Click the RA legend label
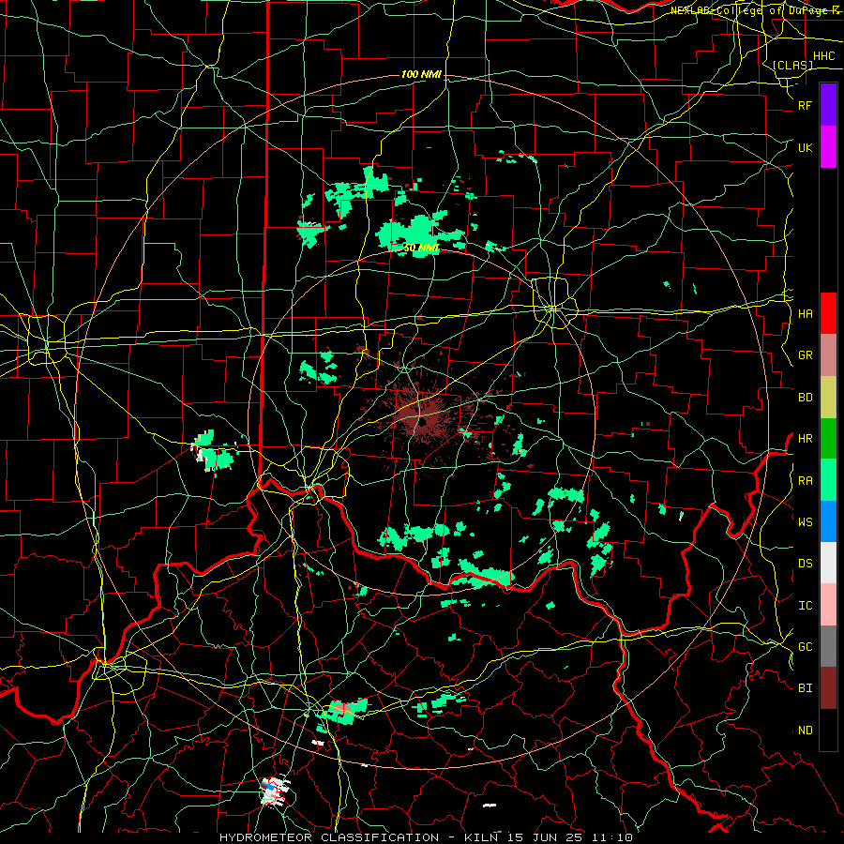This screenshot has width=844, height=844. (805, 481)
